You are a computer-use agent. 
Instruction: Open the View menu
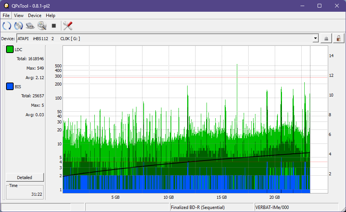[x=19, y=16]
